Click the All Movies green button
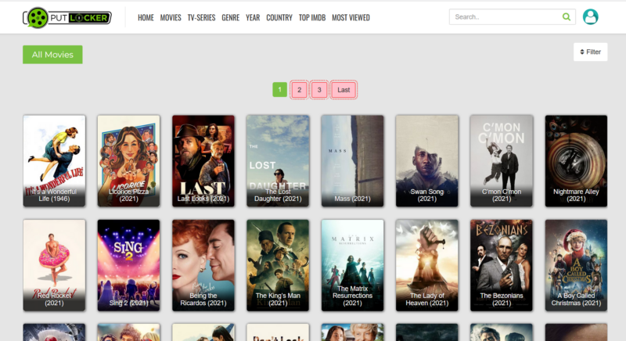Image resolution: width=626 pixels, height=341 pixels. coord(52,55)
